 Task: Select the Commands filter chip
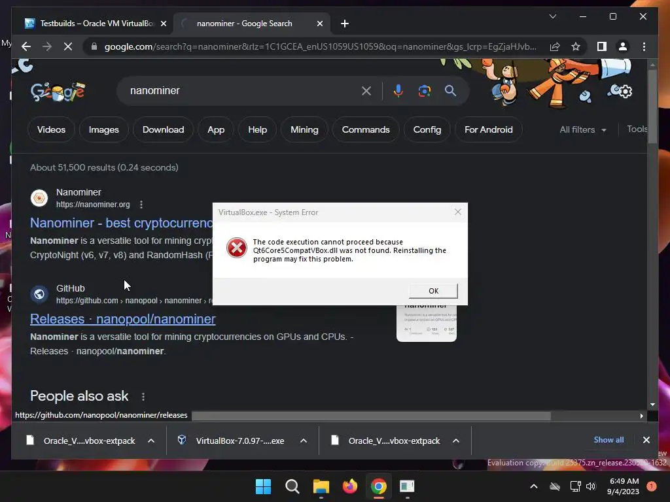point(366,130)
